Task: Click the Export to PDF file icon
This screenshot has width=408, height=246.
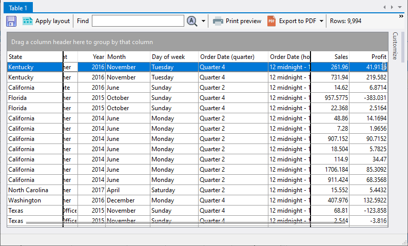Action: (271, 21)
